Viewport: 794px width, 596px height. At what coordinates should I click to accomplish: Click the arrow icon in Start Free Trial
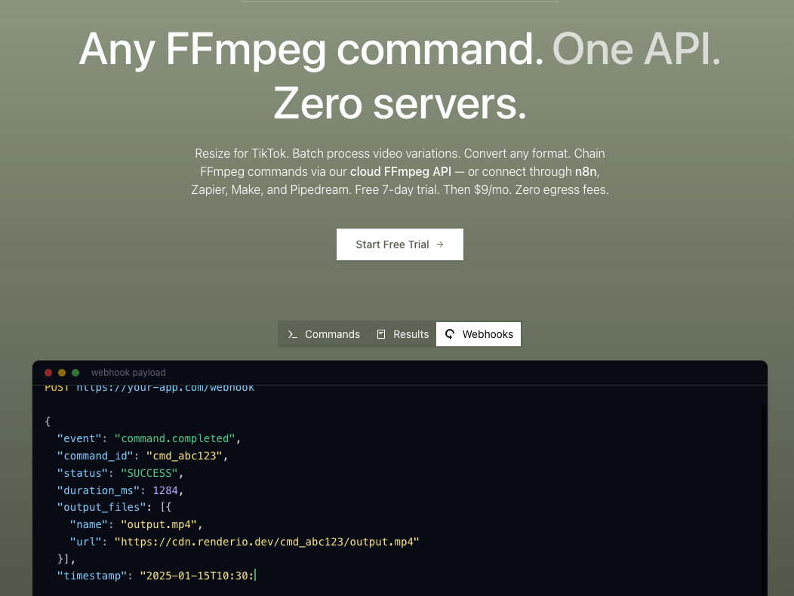pos(440,244)
